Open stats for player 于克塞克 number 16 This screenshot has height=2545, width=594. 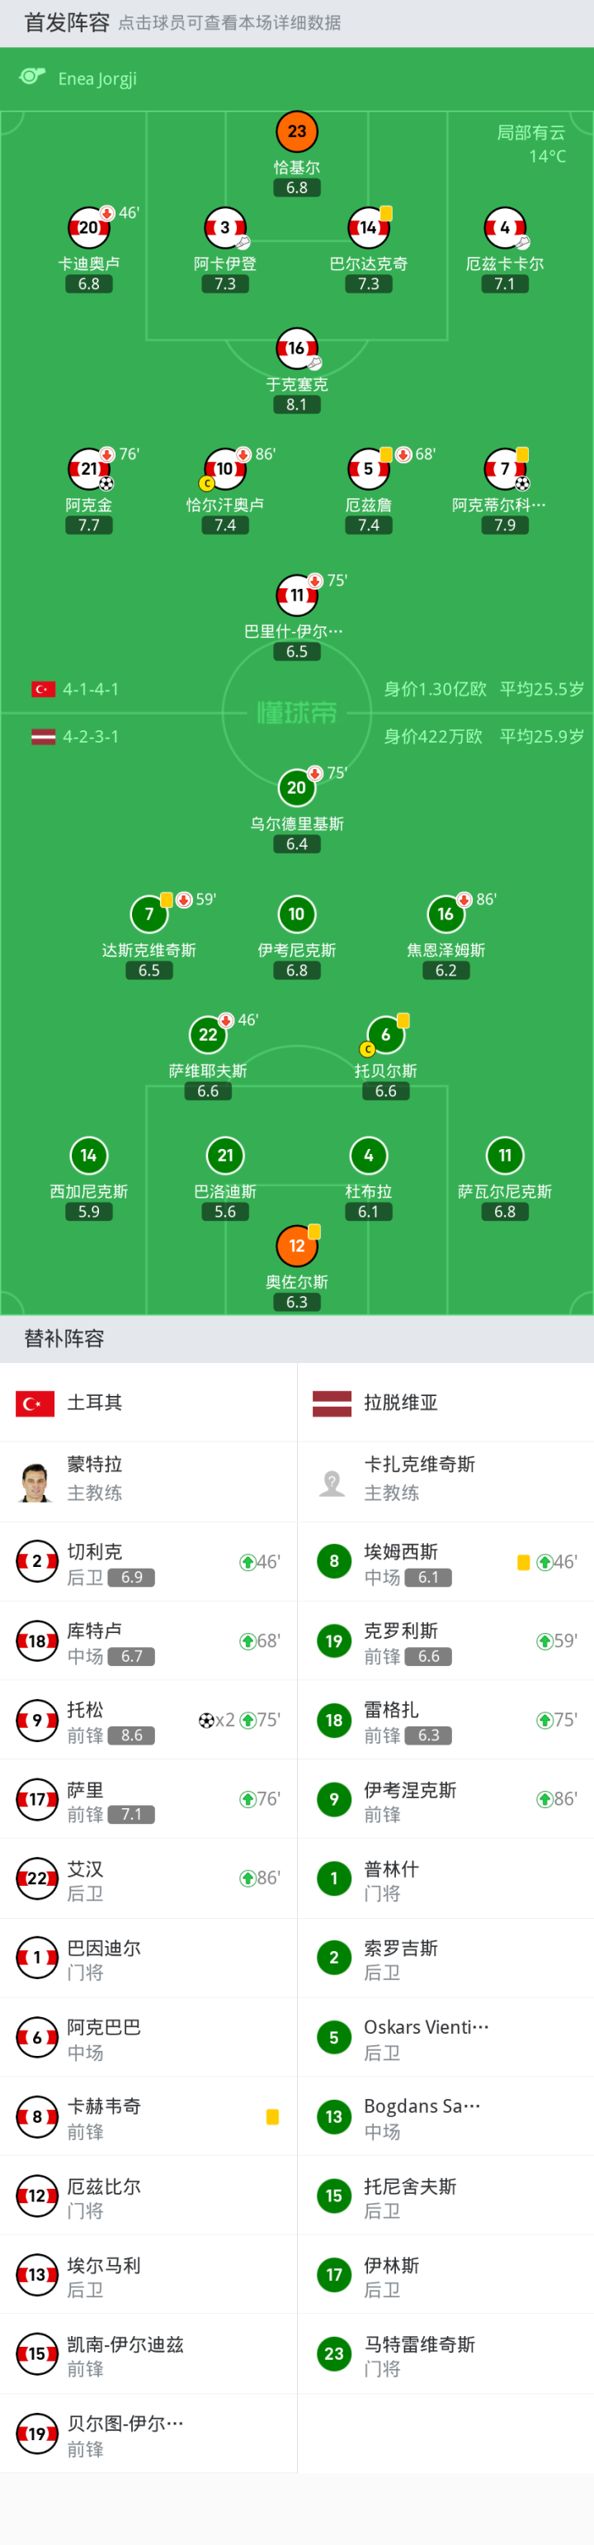pyautogui.click(x=297, y=349)
